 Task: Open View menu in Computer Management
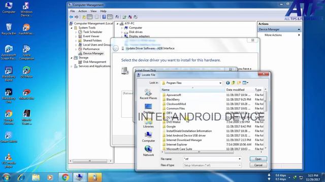93,11
